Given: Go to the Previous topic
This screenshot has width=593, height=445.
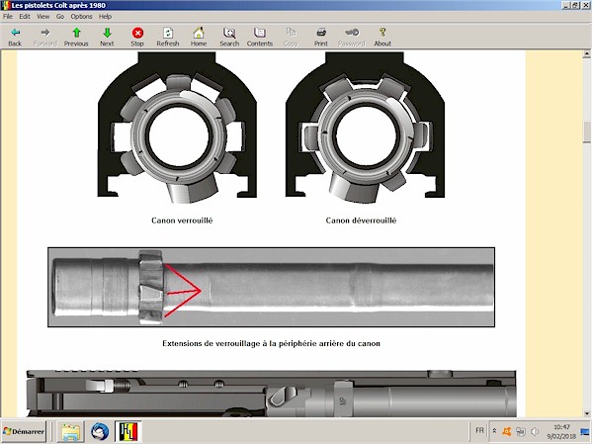Looking at the screenshot, I should [76, 37].
